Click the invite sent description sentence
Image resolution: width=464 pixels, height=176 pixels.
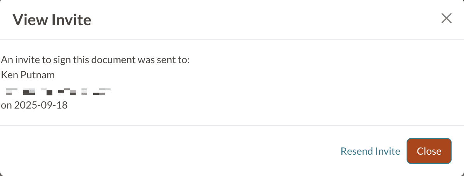[95, 60]
